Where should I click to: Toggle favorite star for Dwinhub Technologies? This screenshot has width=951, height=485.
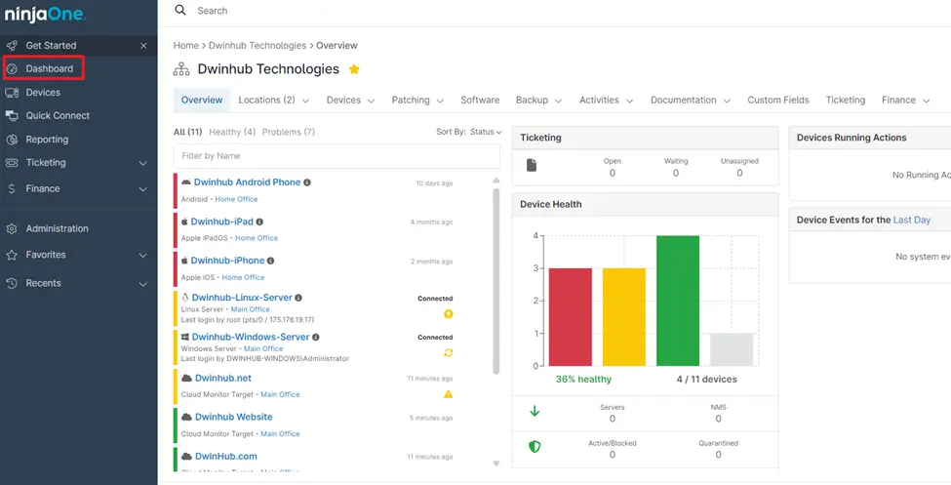(x=354, y=69)
